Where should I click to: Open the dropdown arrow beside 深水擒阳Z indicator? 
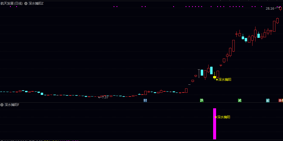[x=26, y=3]
